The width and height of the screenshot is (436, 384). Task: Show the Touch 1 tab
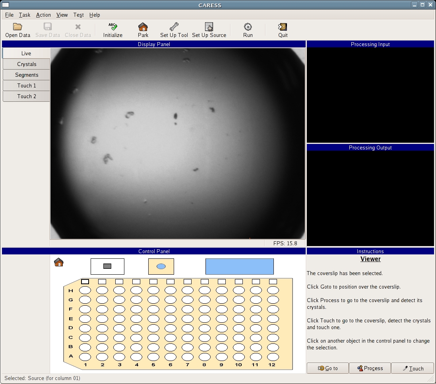(x=27, y=85)
